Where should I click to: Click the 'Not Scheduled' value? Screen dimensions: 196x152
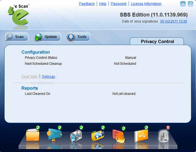tap(125, 64)
